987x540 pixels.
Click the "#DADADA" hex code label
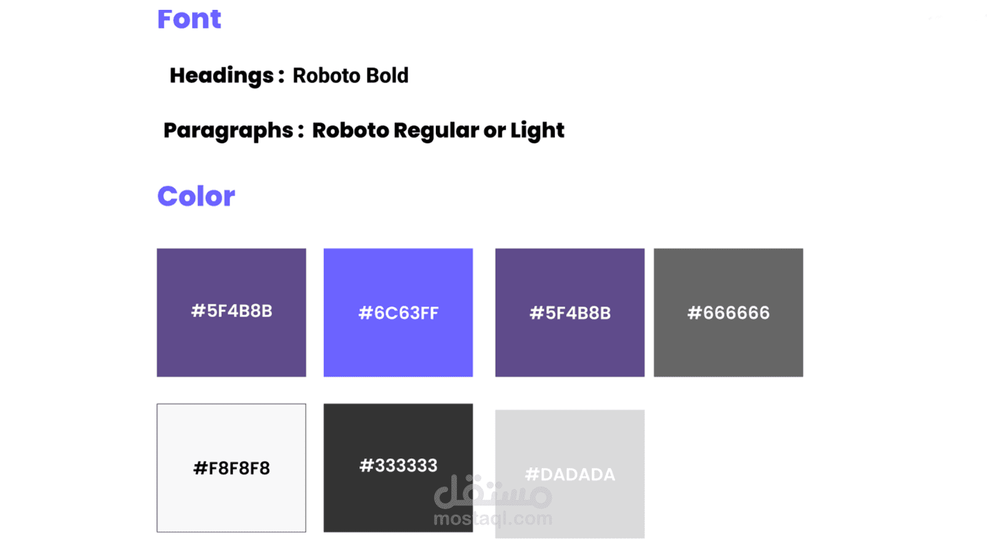click(x=570, y=475)
